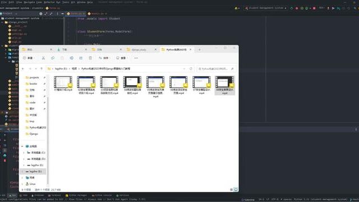
Task: Click the Rename icon in Explorer toolbar
Action: 72,58
